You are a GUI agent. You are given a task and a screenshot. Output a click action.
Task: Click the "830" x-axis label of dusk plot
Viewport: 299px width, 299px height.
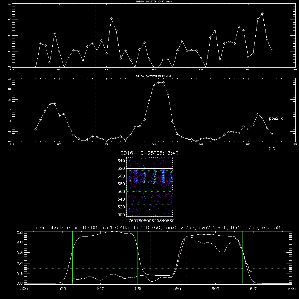[106, 144]
